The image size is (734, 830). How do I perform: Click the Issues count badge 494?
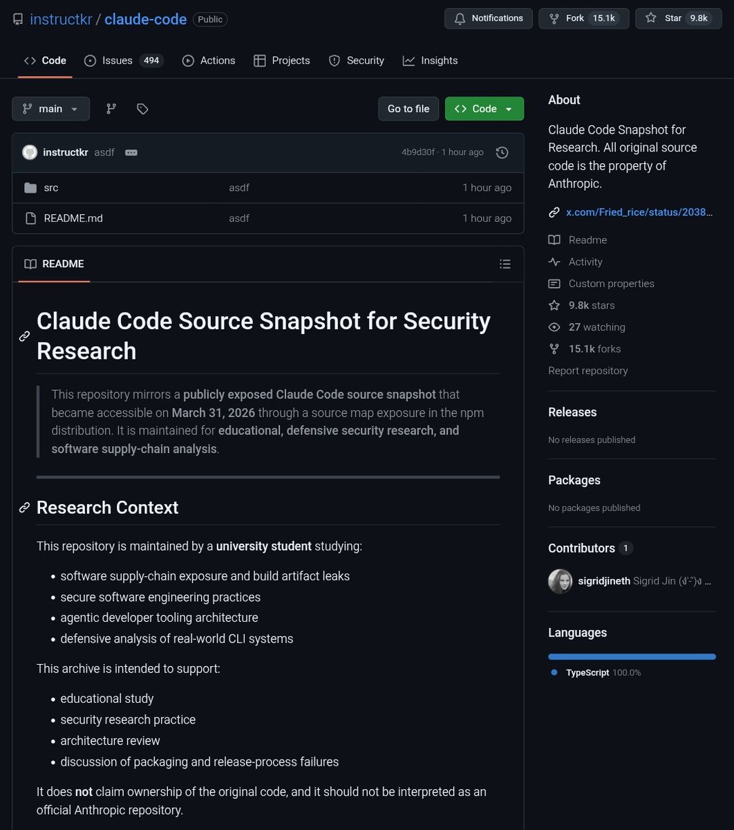151,61
